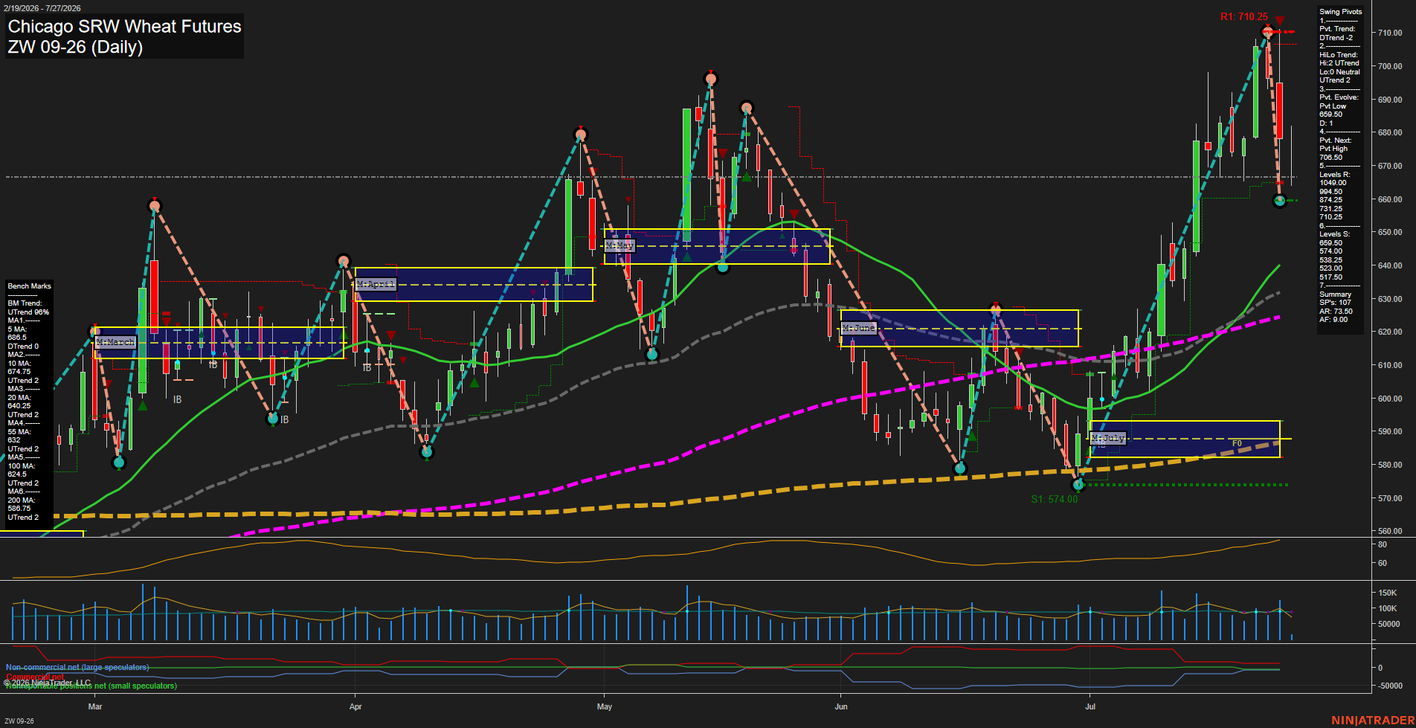Select the M:March monthly range label
The height and width of the screenshot is (728, 1416).
(x=115, y=342)
